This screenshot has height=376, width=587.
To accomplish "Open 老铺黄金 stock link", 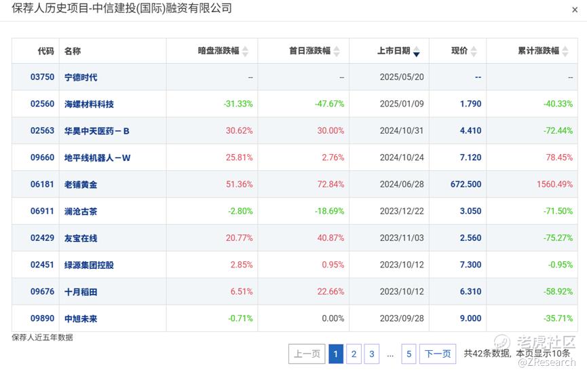I will click(81, 185).
